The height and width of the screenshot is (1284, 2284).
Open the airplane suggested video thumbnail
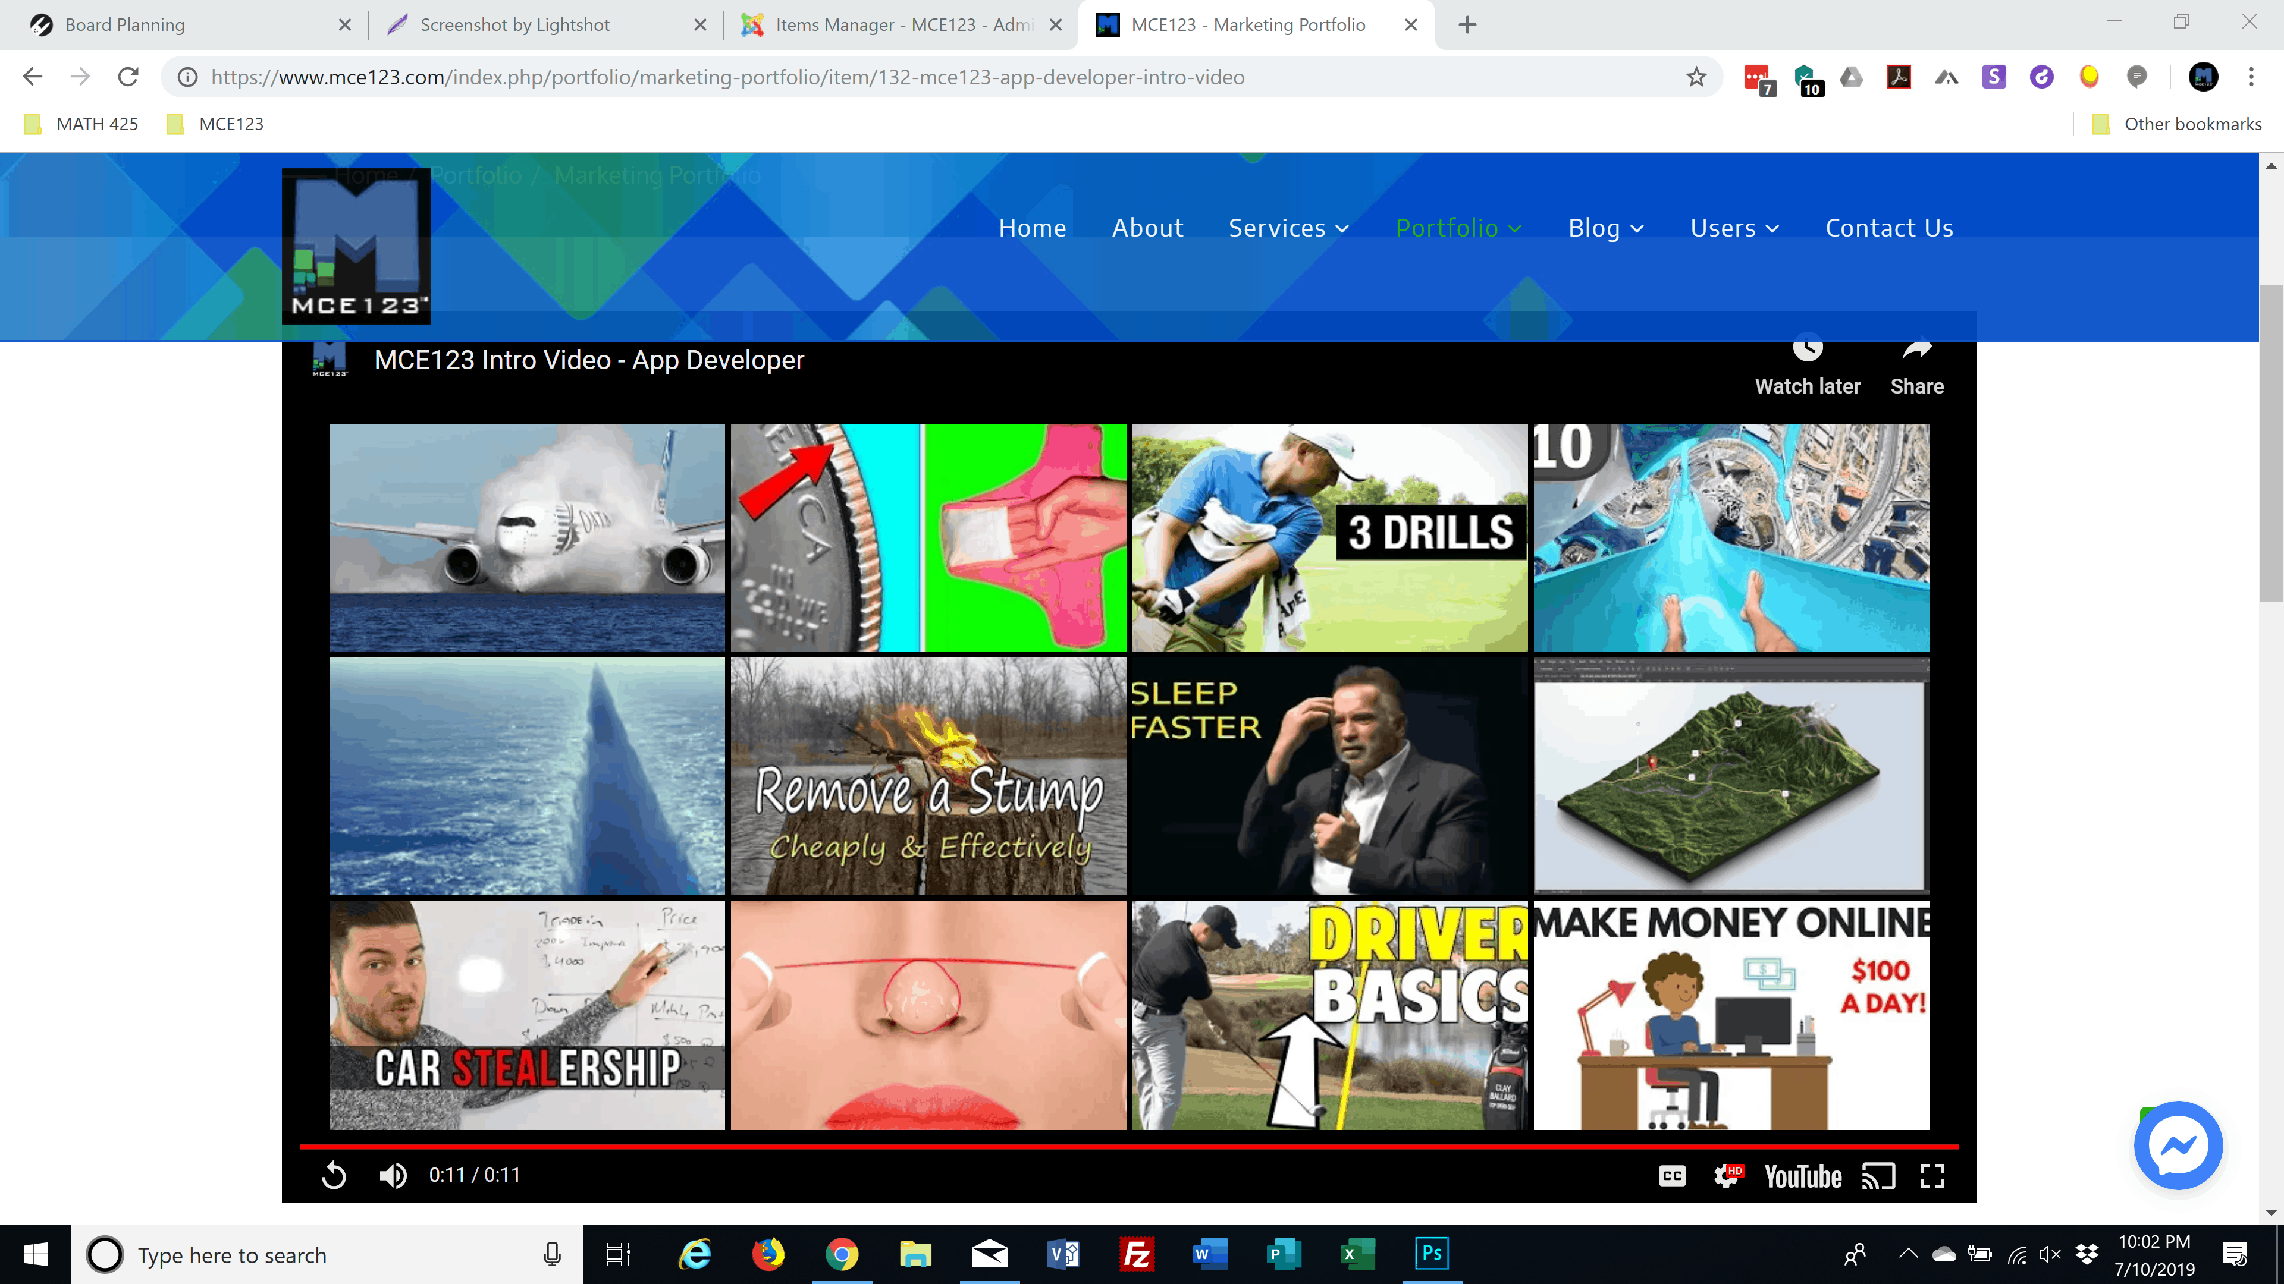coord(526,537)
